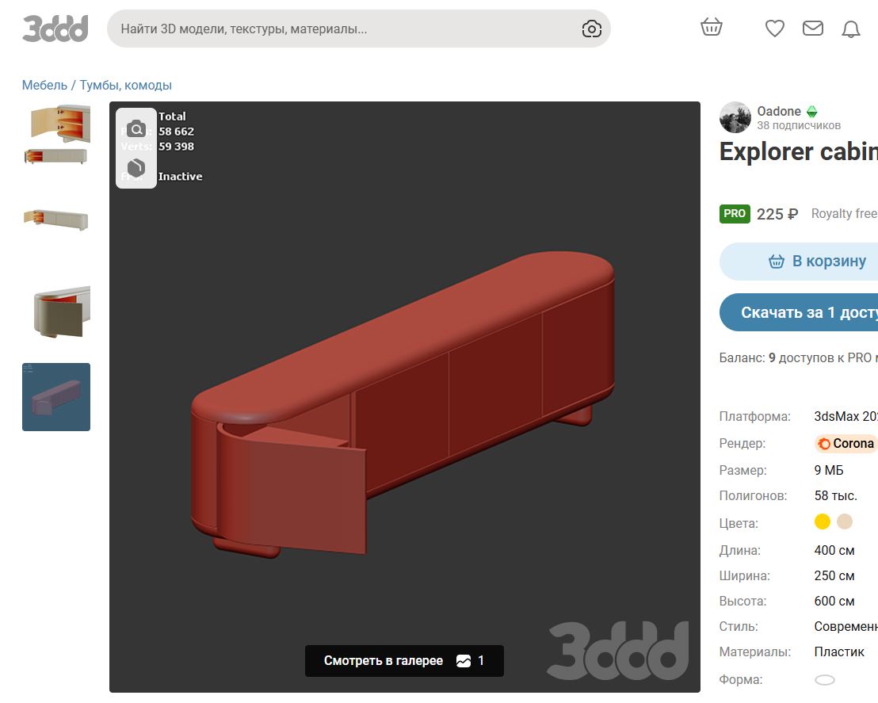Viewport: 878px width, 703px height.
Task: Click the search-by-image overlay on preview
Action: [136, 129]
